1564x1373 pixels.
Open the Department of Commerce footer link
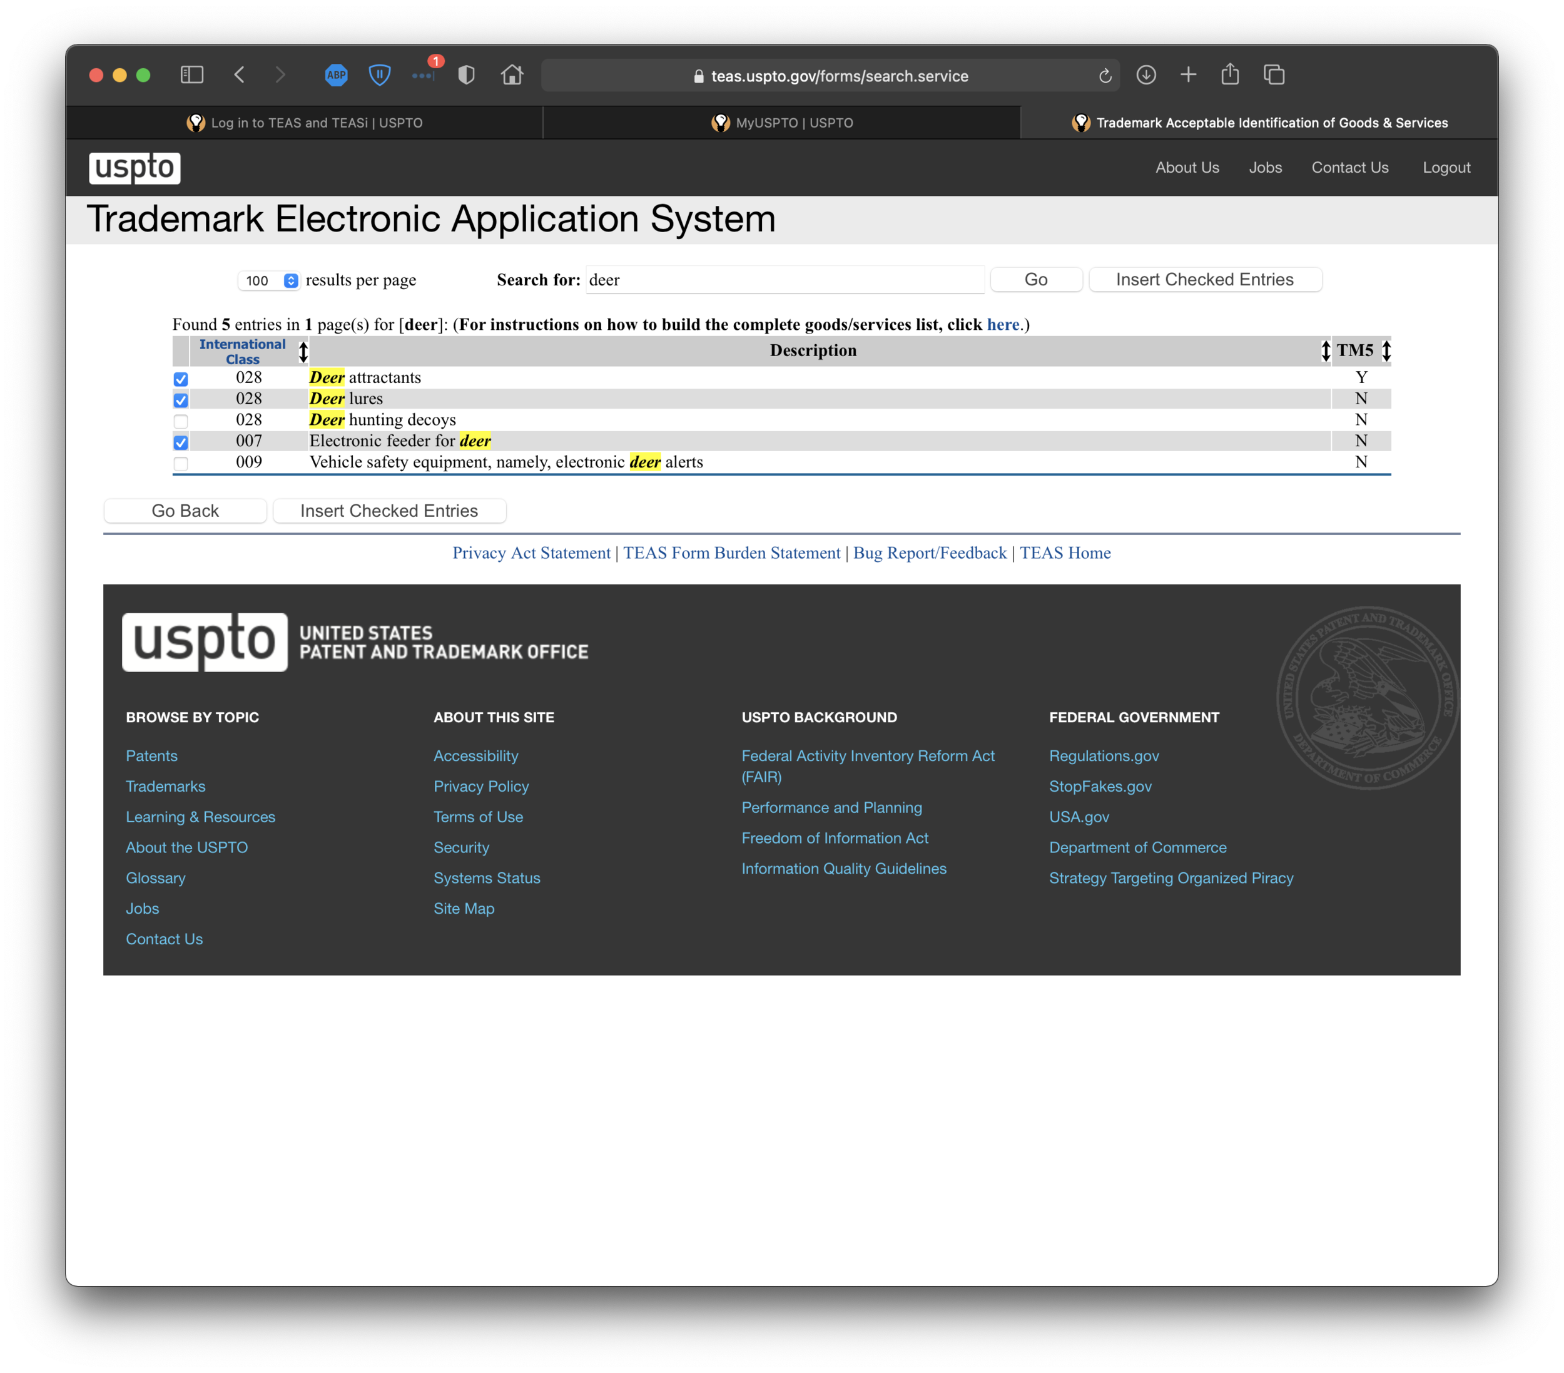(1137, 847)
